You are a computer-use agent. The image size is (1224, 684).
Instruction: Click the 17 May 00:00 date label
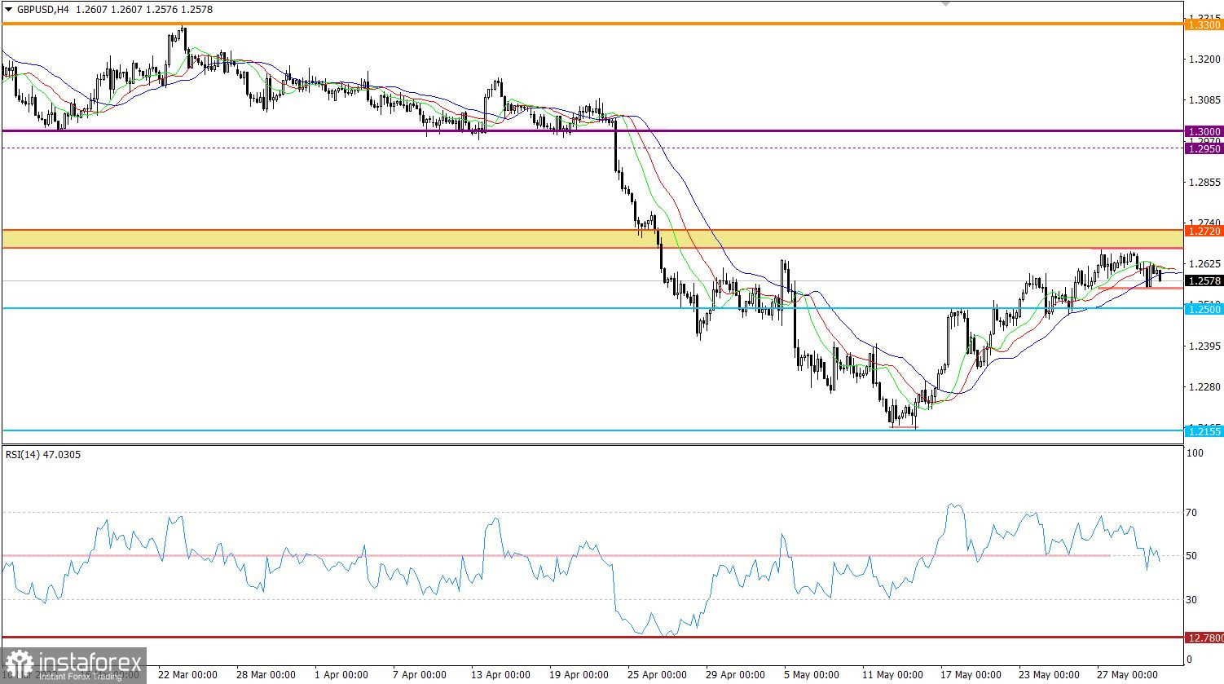point(971,675)
